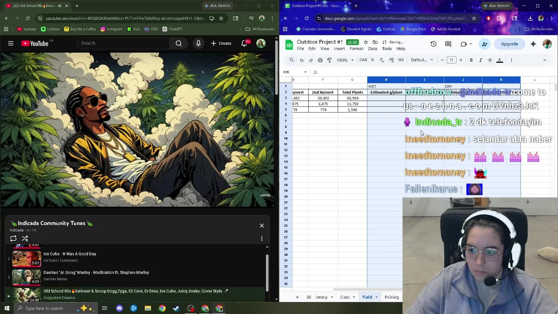Reload the YouTube browser page
This screenshot has width=558, height=314.
point(27,18)
